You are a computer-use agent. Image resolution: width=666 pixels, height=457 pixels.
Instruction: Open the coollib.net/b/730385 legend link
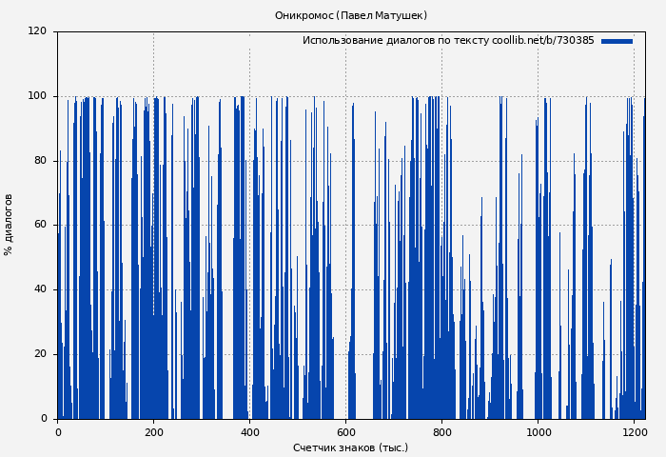click(542, 41)
